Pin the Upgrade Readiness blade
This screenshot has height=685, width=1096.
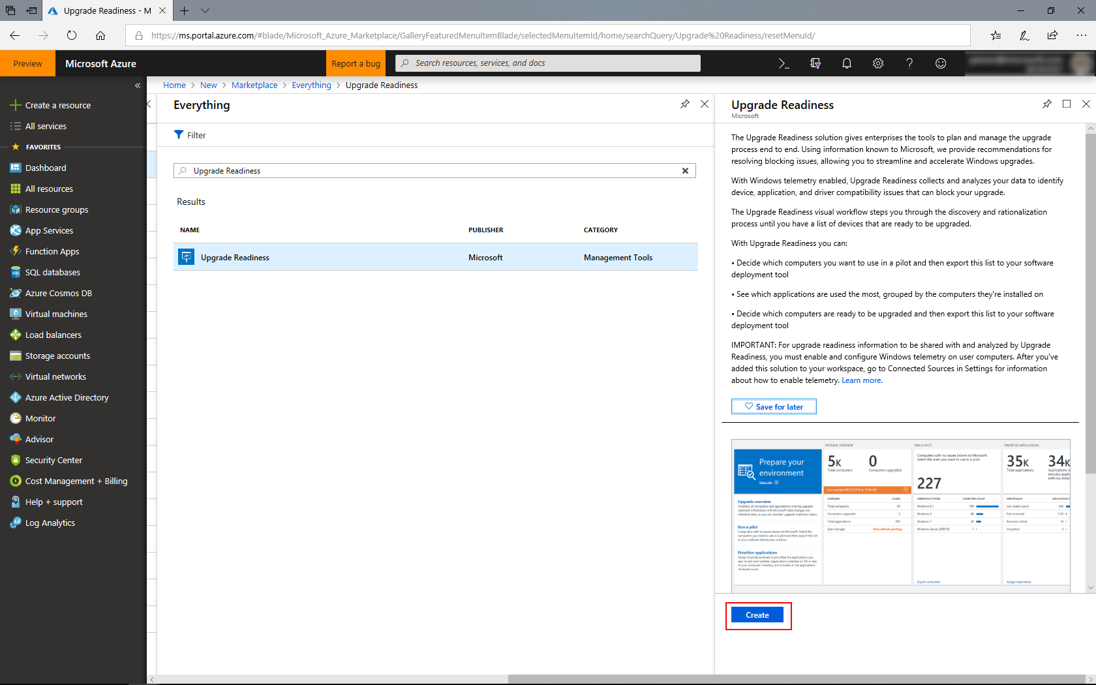(1047, 104)
